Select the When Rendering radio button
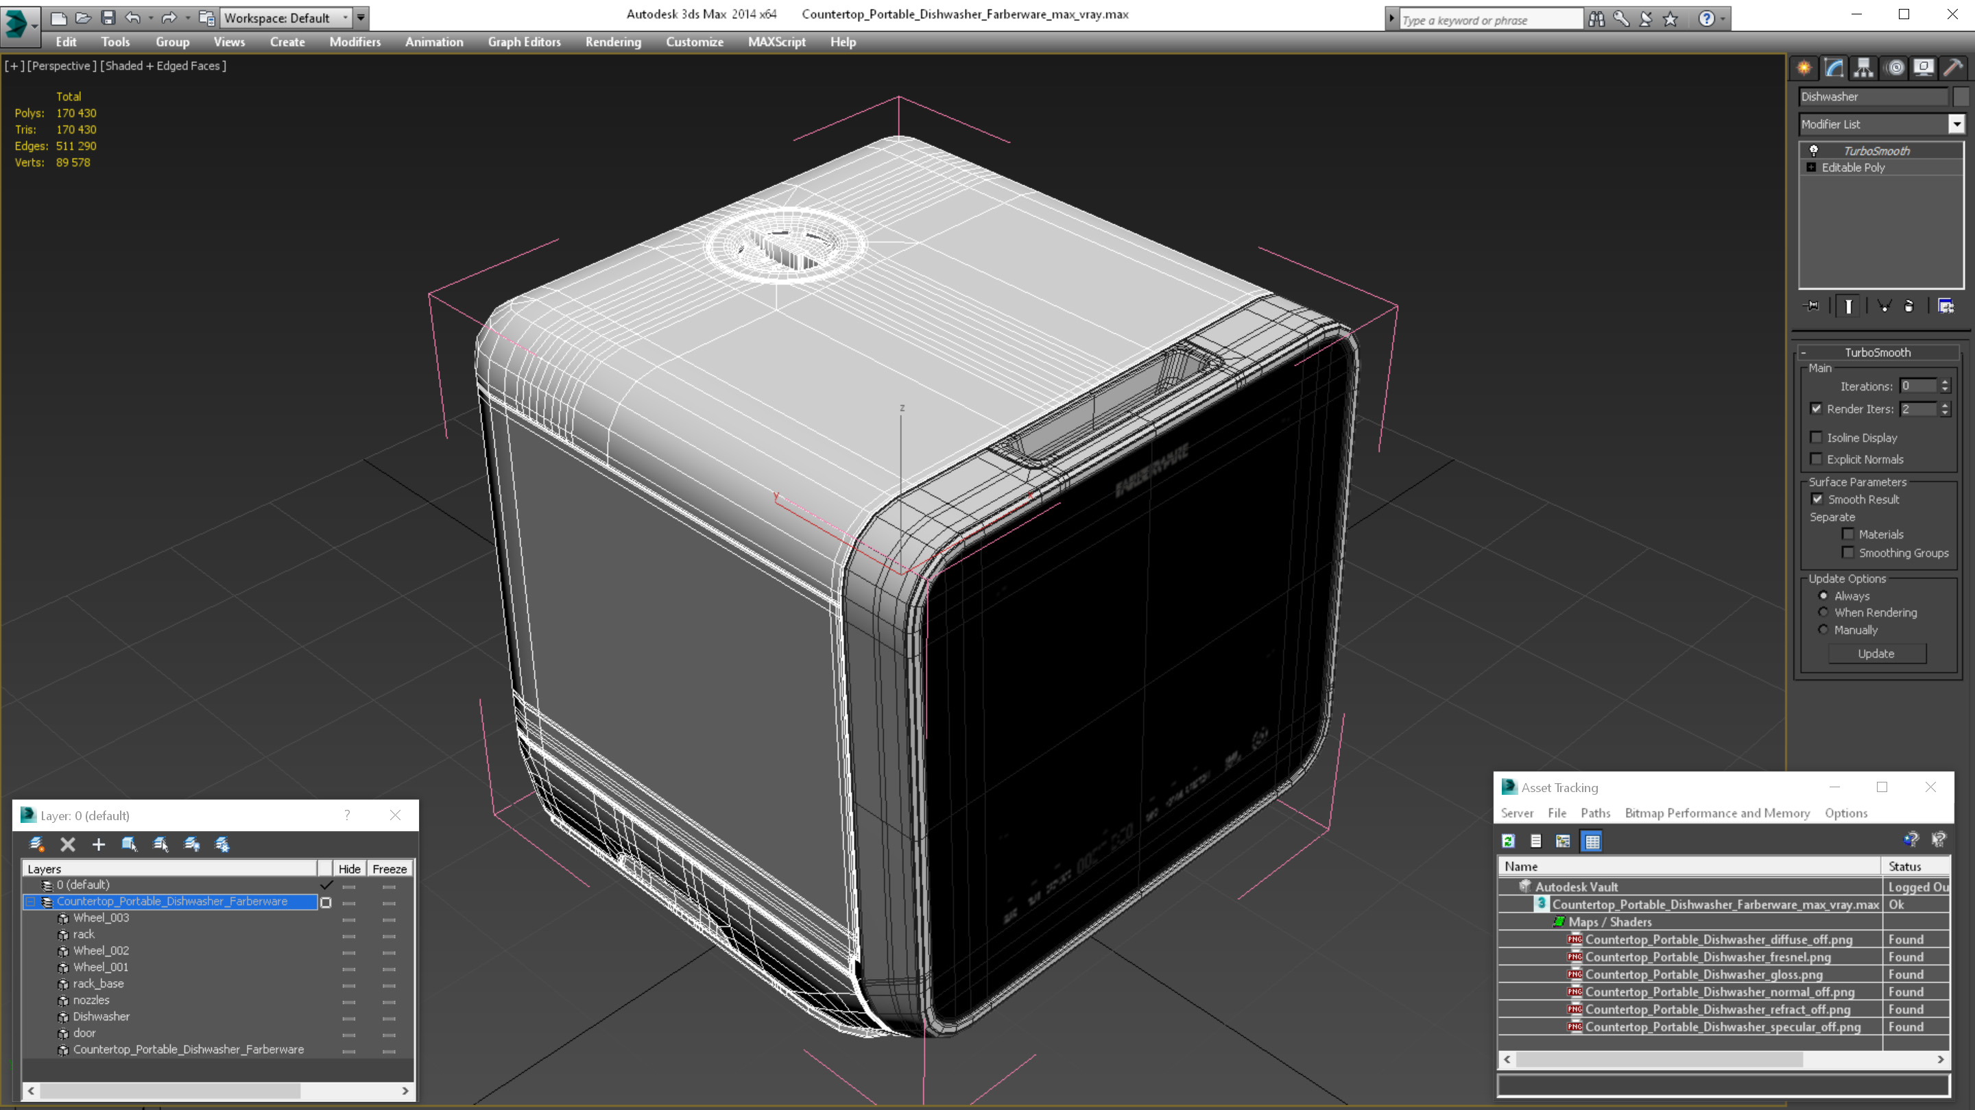The width and height of the screenshot is (1975, 1110). click(1823, 612)
